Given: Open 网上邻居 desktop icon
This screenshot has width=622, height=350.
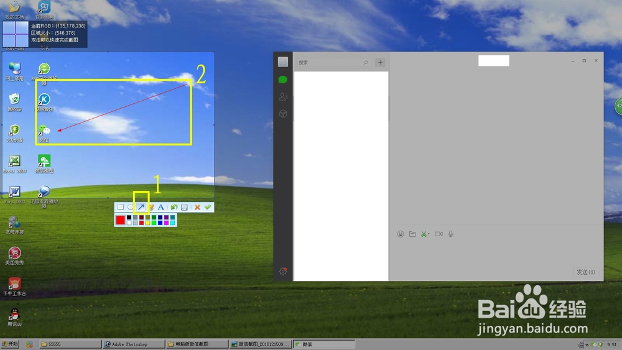Looking at the screenshot, I should [x=15, y=71].
